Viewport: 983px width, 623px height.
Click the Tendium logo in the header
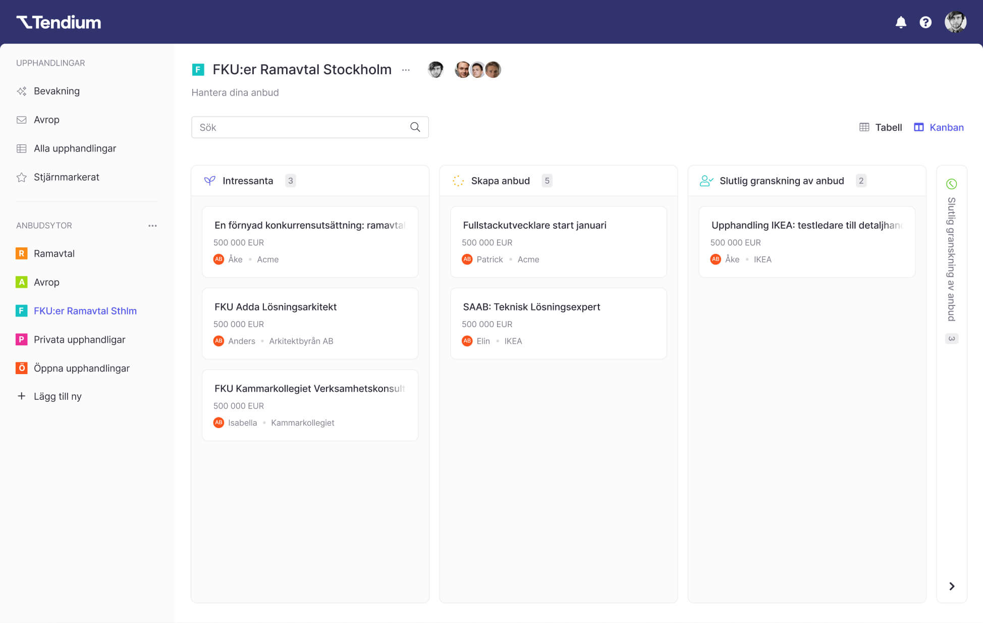pyautogui.click(x=58, y=22)
